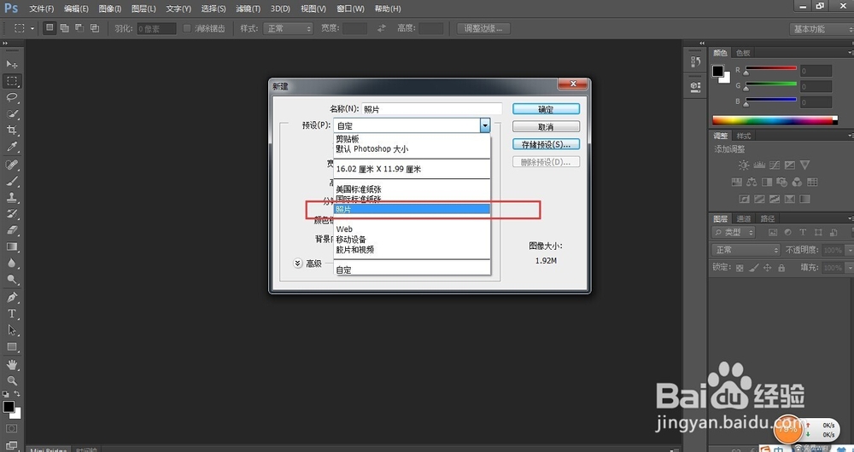
Task: Choose Web in the preset list
Action: [x=412, y=229]
